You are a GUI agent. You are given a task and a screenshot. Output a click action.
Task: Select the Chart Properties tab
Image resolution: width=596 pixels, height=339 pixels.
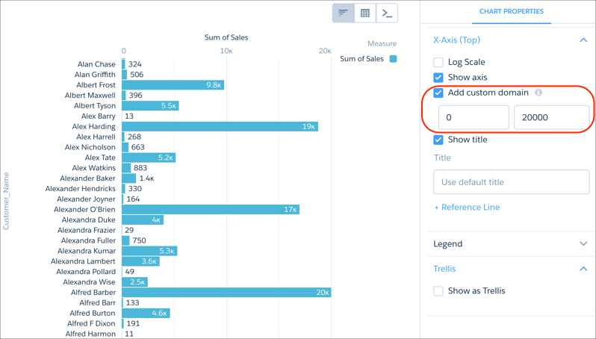pos(512,11)
